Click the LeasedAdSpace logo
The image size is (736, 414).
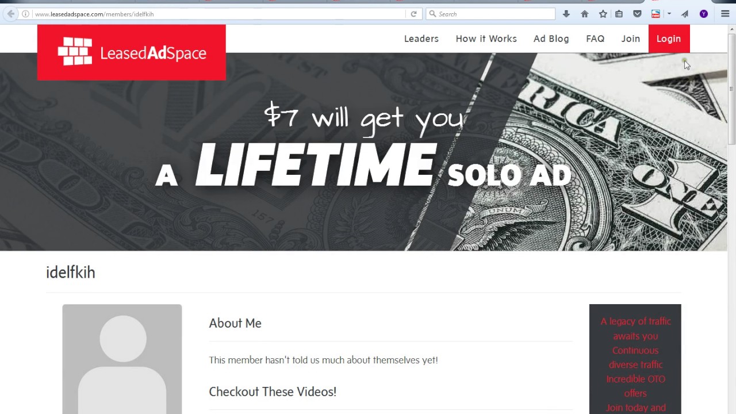tap(132, 52)
